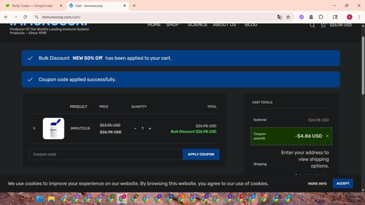Screen dimensions: 365x205
Task: Go back using the browser back arrow
Action: tap(6, 17)
